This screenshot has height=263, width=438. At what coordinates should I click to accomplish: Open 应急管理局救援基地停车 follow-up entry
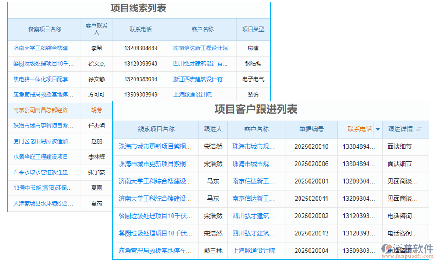pos(155,251)
